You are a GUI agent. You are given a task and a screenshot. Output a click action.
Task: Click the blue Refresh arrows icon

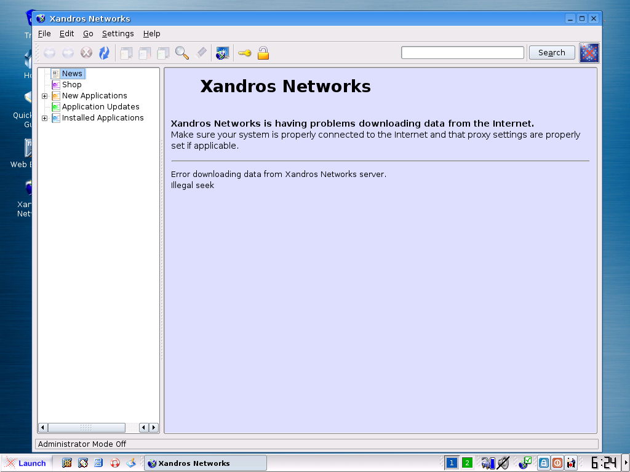pos(105,53)
